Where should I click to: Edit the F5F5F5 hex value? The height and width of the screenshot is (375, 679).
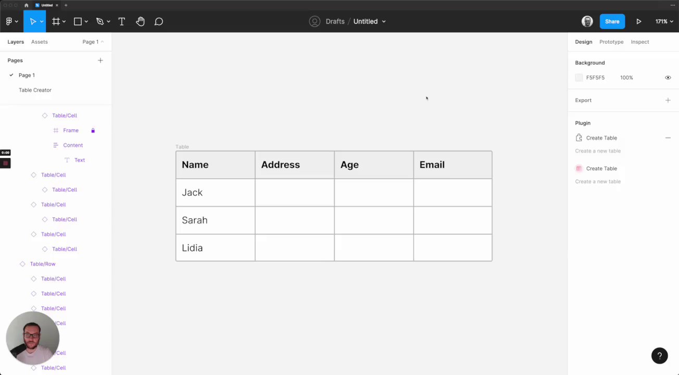coord(595,78)
